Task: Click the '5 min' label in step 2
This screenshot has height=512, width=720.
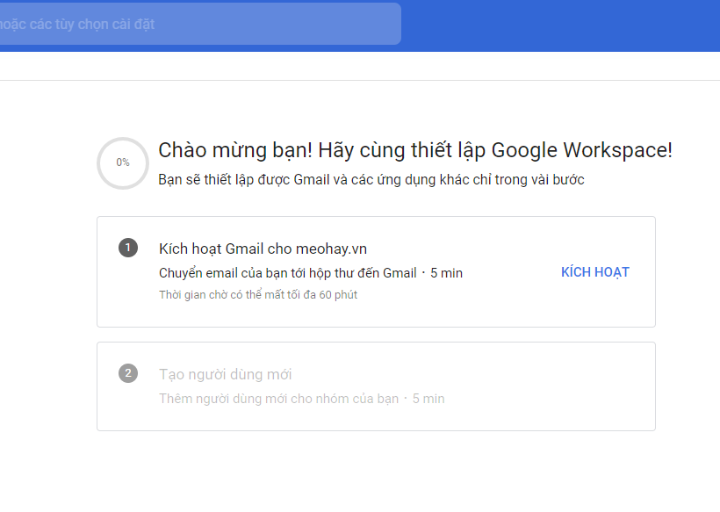Action: pyautogui.click(x=428, y=399)
